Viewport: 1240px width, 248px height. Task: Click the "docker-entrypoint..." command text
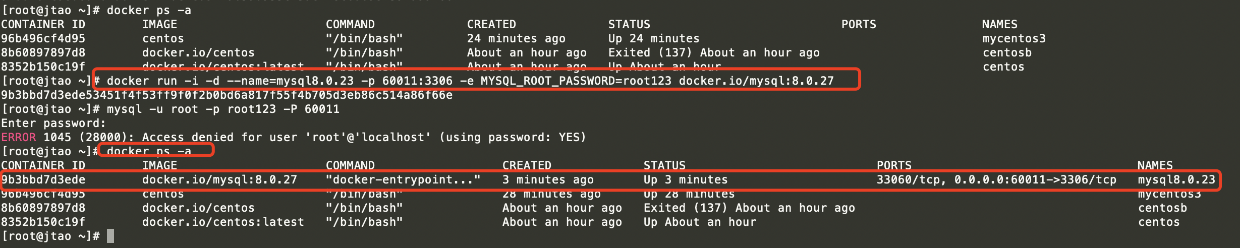click(403, 179)
